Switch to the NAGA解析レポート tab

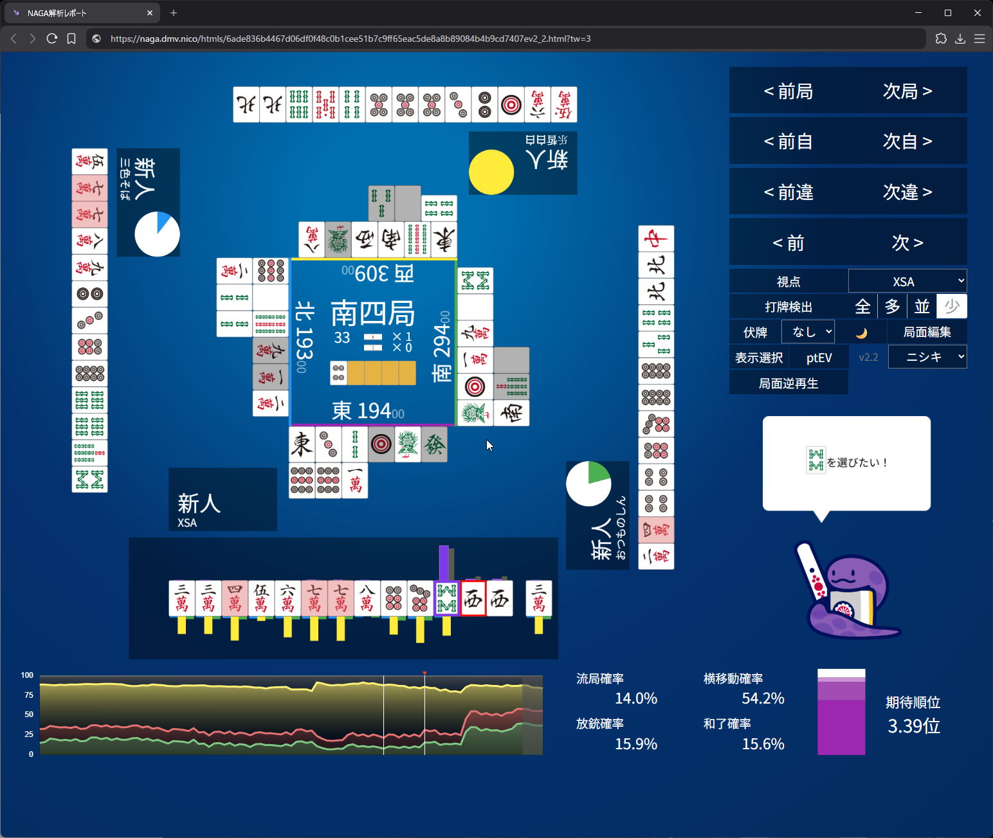(x=80, y=13)
